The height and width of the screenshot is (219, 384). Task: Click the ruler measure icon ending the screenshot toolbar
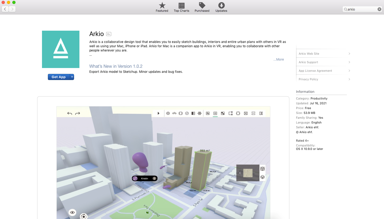pos(261,113)
